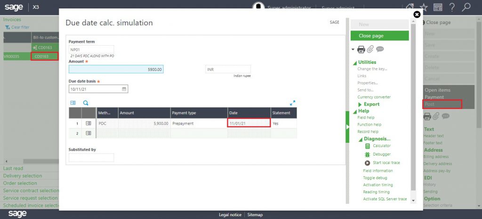This screenshot has width=482, height=219.
Task: Close the Due date simulation dialog
Action: click(417, 15)
